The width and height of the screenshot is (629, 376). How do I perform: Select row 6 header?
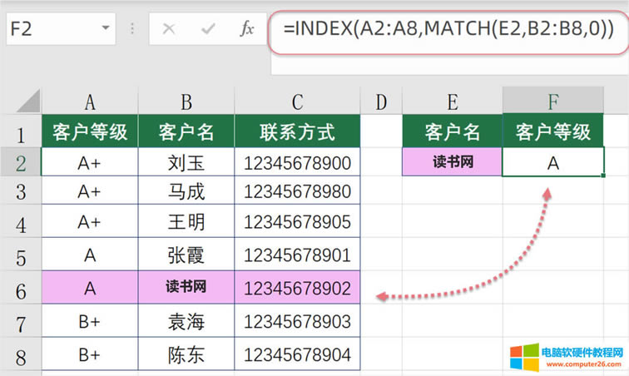20,289
